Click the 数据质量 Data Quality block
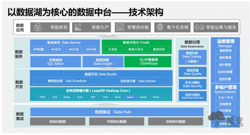The image size is (250, 135). tap(192, 72)
